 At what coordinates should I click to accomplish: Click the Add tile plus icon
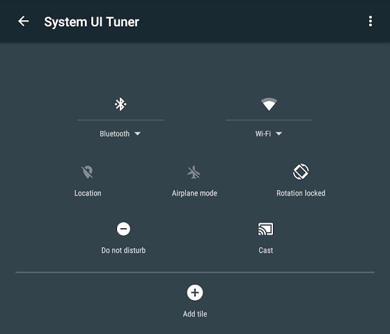point(195,292)
